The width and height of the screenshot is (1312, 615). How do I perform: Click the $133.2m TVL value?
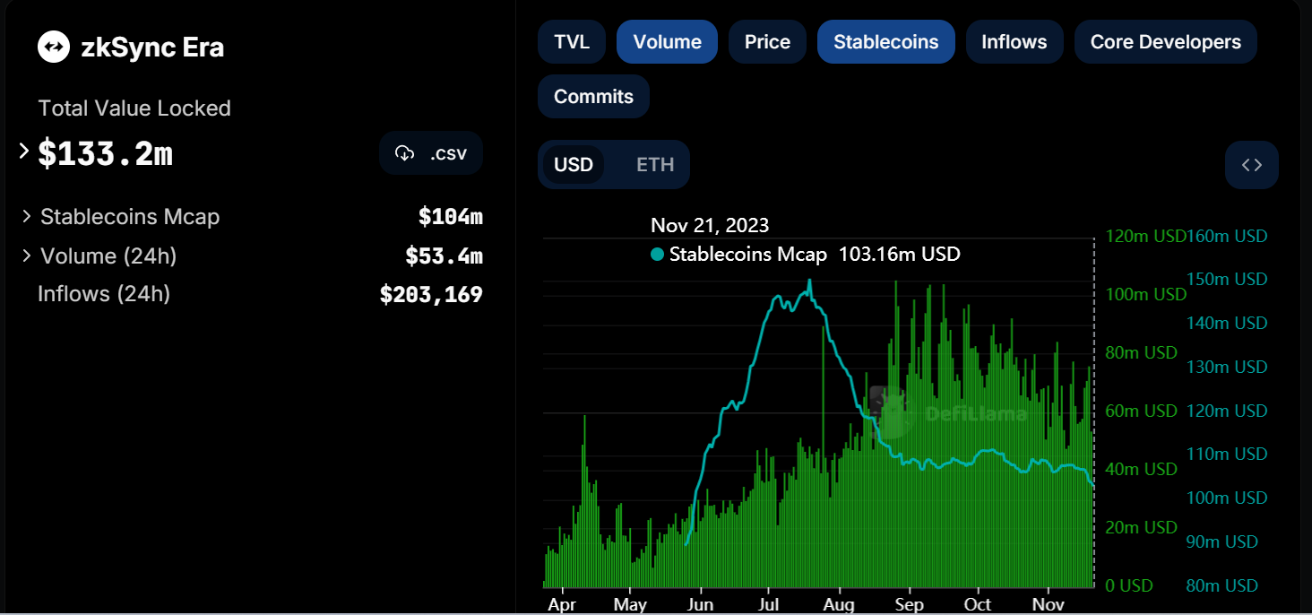click(x=106, y=154)
